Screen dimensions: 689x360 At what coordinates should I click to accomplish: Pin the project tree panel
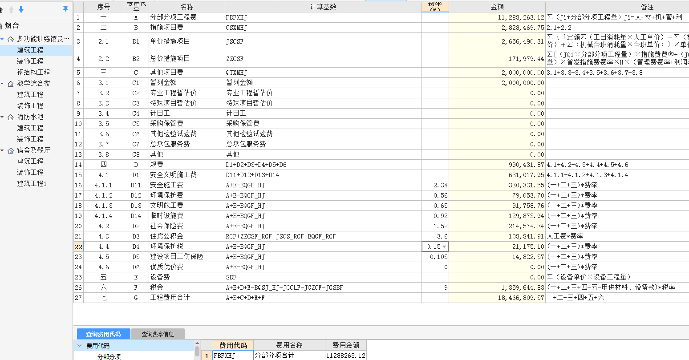[x=65, y=9]
